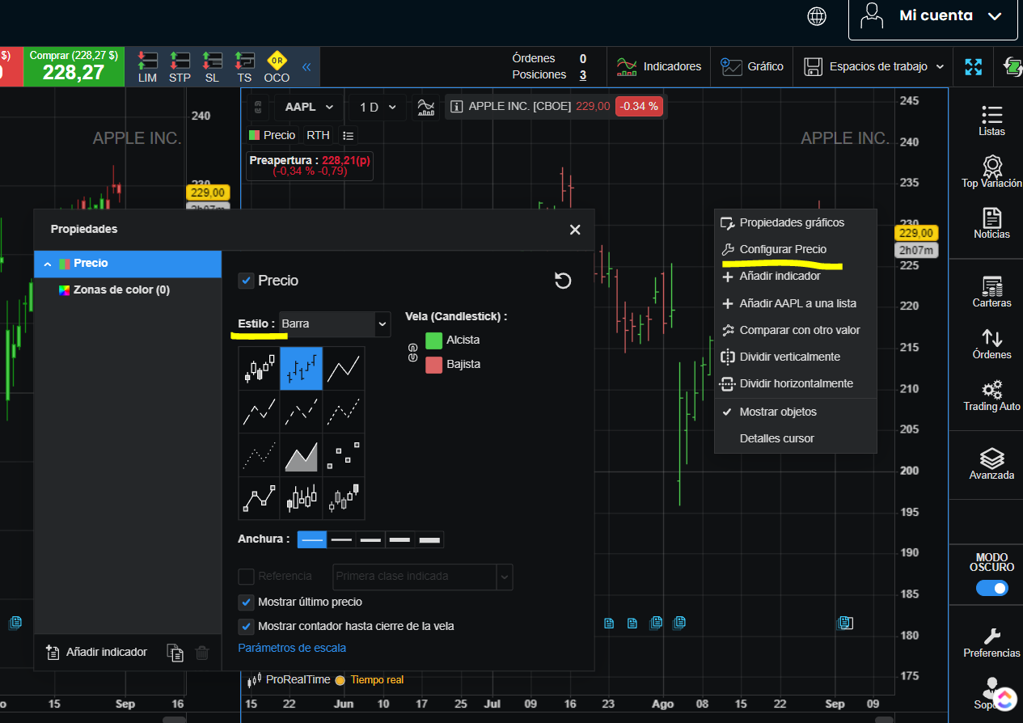Open Top Variación in the sidebar
The width and height of the screenshot is (1023, 723).
tap(991, 172)
